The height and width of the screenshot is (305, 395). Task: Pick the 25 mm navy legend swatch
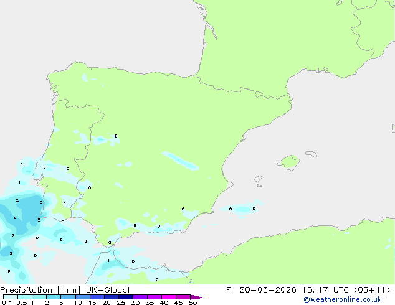click(x=126, y=297)
